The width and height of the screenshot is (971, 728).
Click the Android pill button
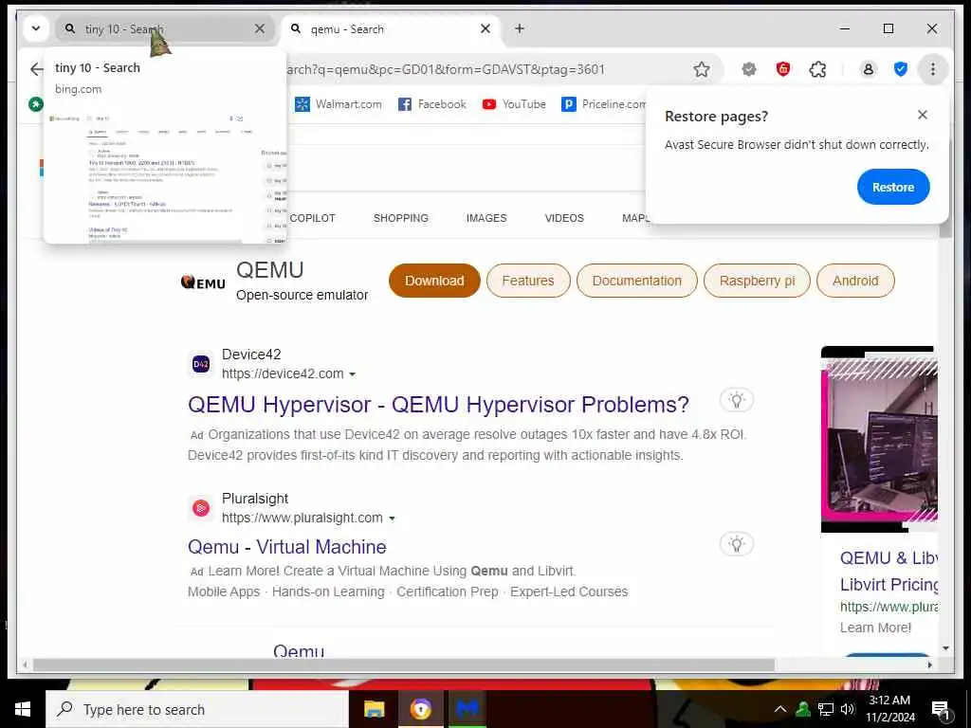pyautogui.click(x=855, y=281)
